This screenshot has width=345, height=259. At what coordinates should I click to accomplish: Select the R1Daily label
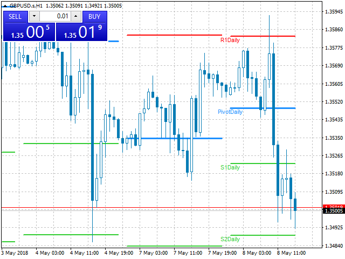click(x=230, y=40)
